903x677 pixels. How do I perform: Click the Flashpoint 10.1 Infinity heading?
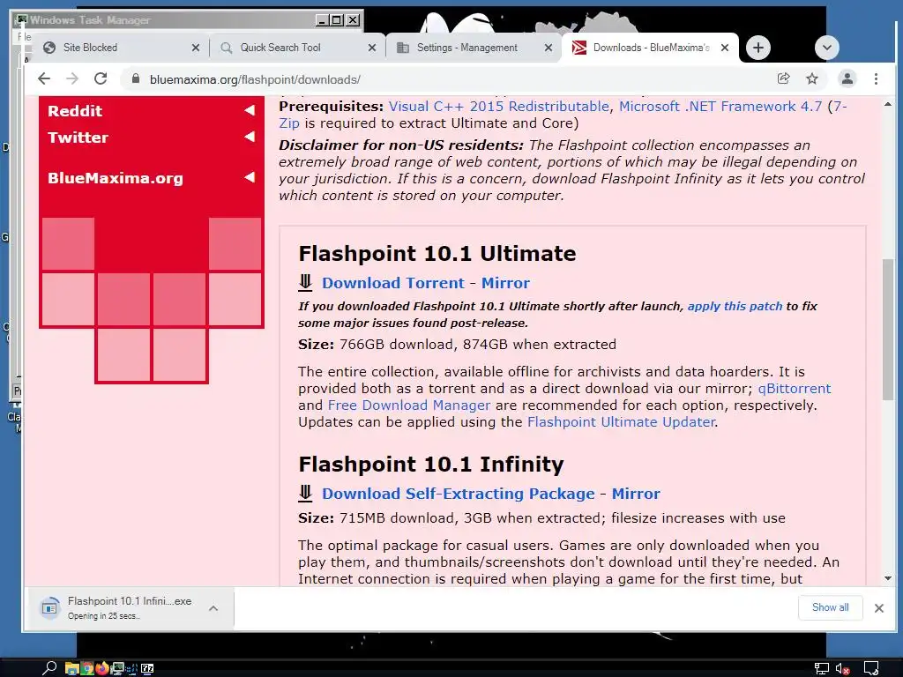click(430, 464)
